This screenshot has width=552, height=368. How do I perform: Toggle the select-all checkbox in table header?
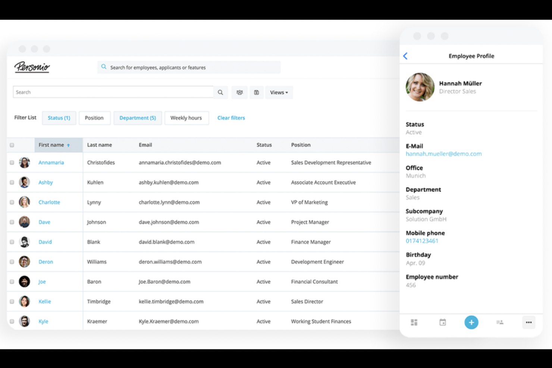[x=12, y=145]
